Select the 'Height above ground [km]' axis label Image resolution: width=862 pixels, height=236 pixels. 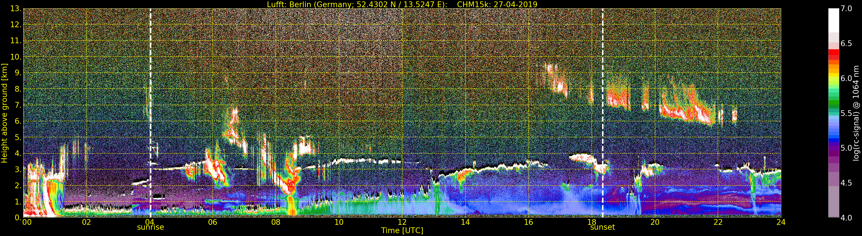point(4,113)
